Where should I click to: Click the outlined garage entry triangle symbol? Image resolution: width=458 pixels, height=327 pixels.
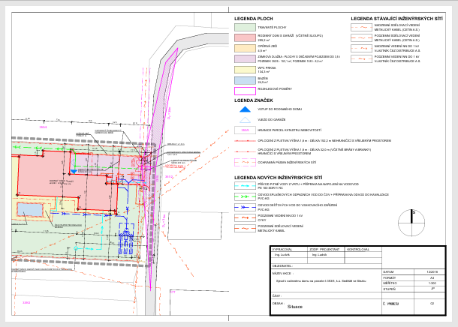pyautogui.click(x=245, y=118)
